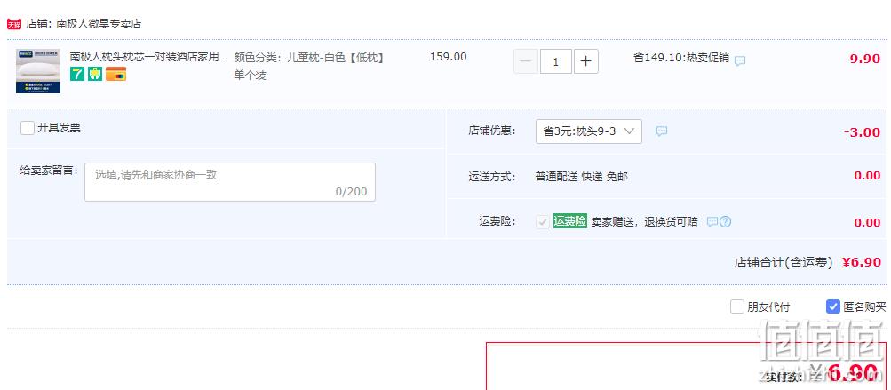Open the 省3元:枕头9-3 store discount dropdown

[589, 131]
